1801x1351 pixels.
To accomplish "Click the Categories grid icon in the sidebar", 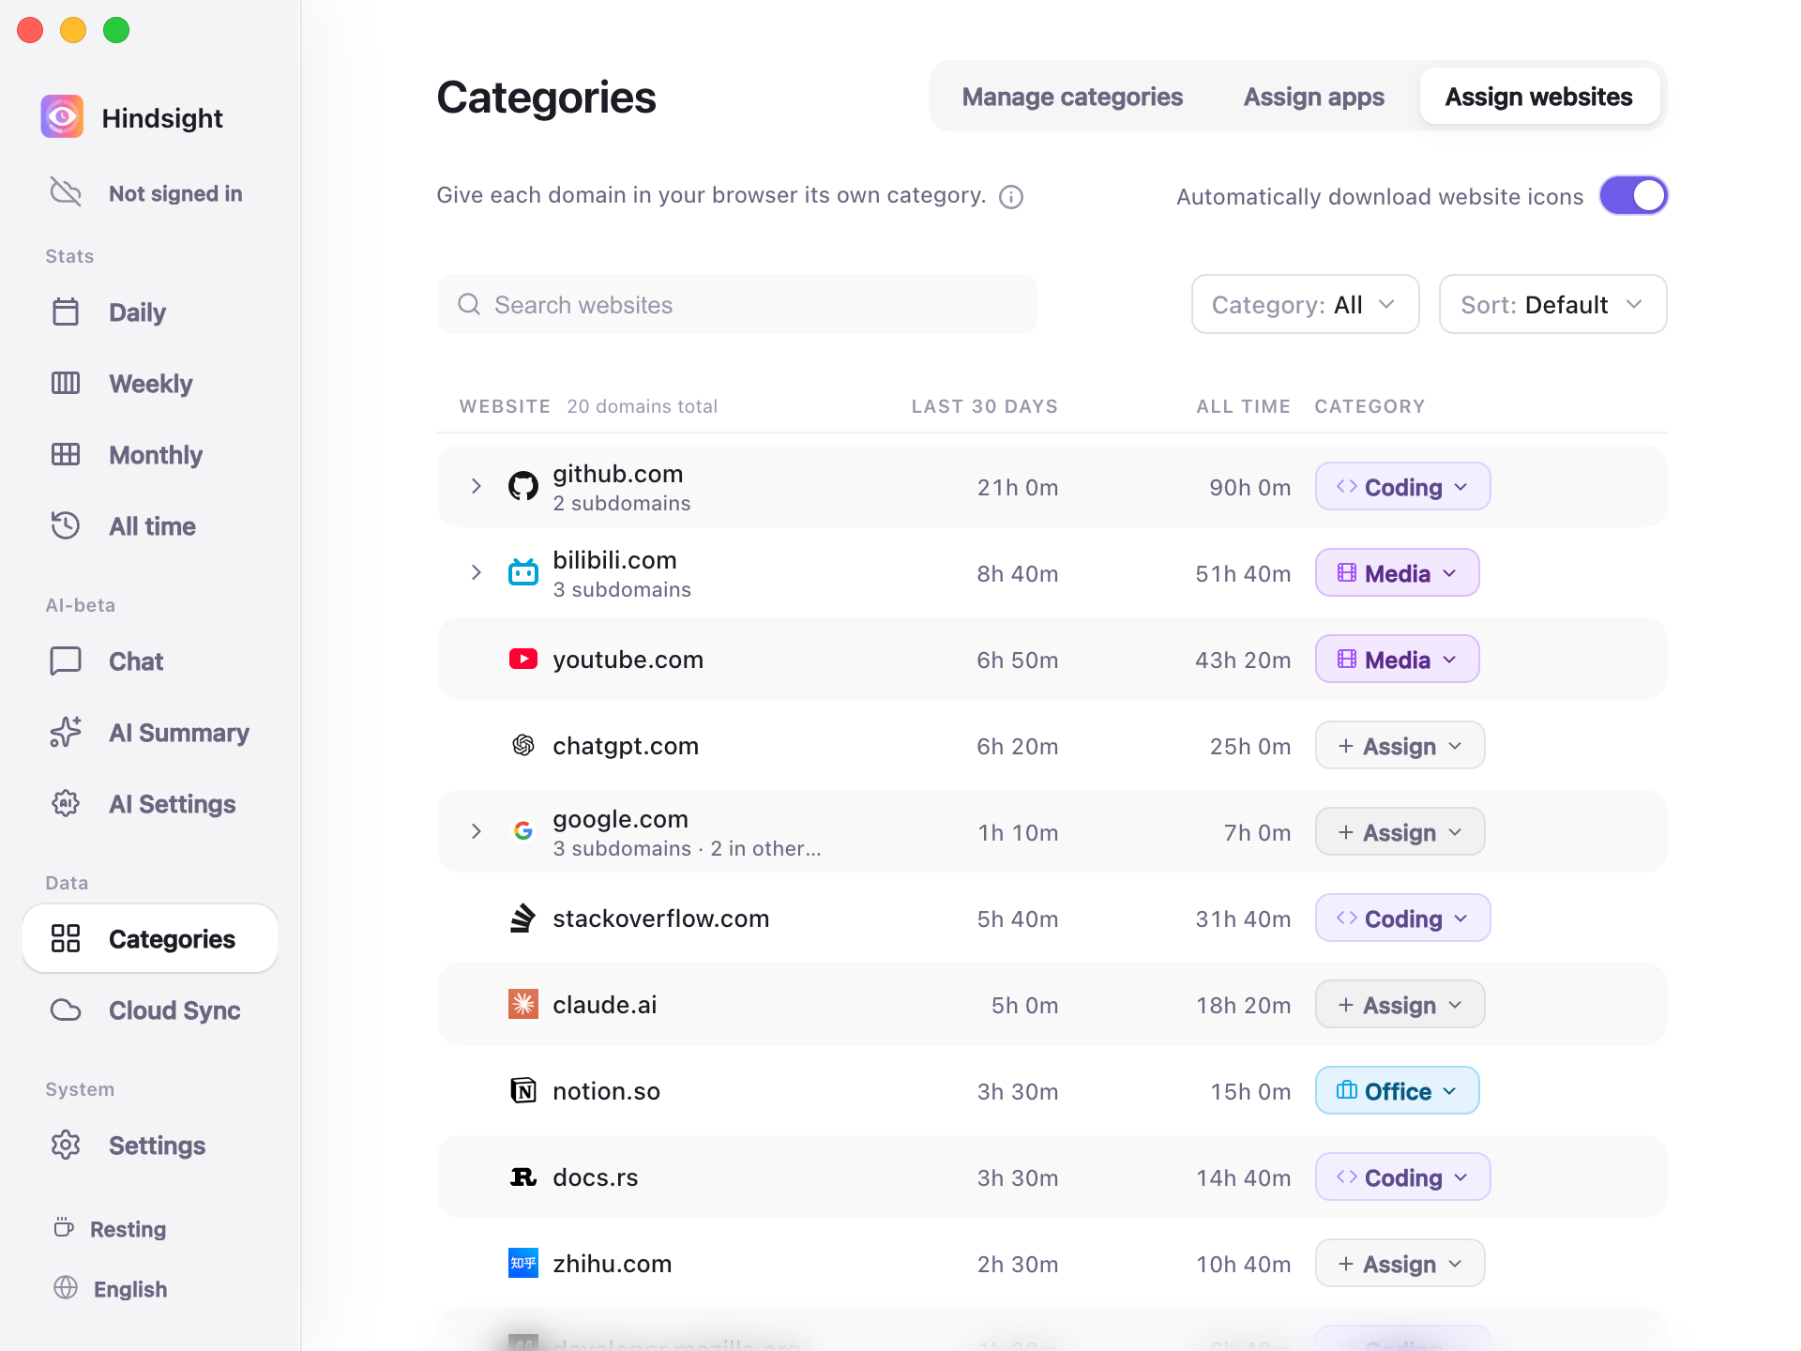I will coord(66,938).
